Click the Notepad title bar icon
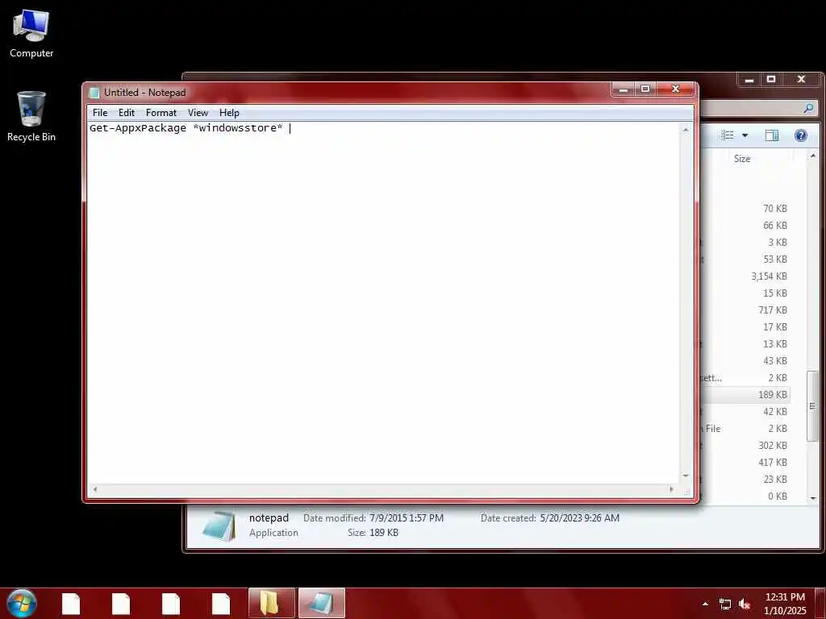Viewport: 826px width, 619px height. pos(94,93)
